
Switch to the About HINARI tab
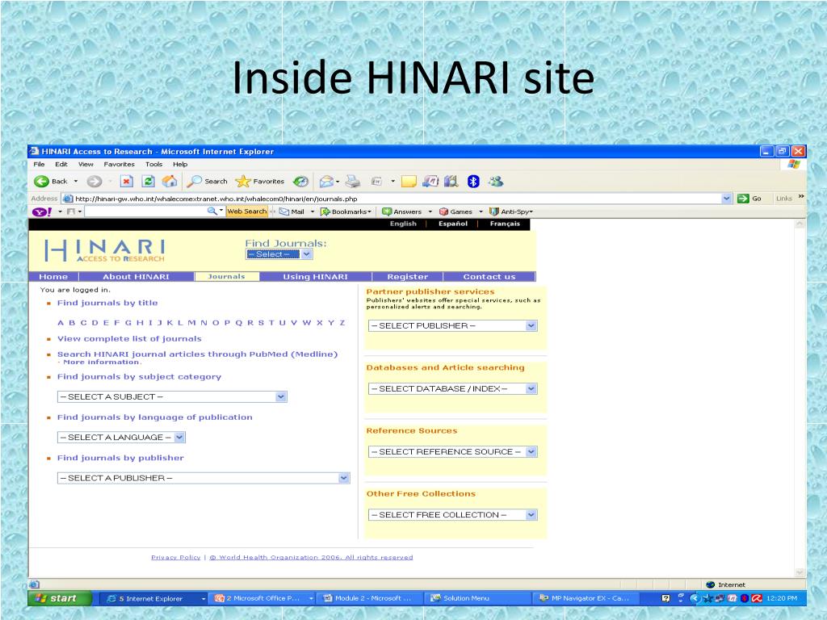(x=136, y=277)
